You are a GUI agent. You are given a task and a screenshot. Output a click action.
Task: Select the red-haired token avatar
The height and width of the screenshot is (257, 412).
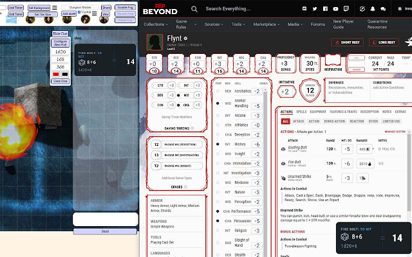(x=86, y=19)
